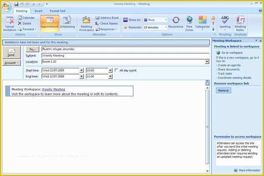The image size is (264, 176).
Task: Open Responses options
Action: tap(106, 30)
